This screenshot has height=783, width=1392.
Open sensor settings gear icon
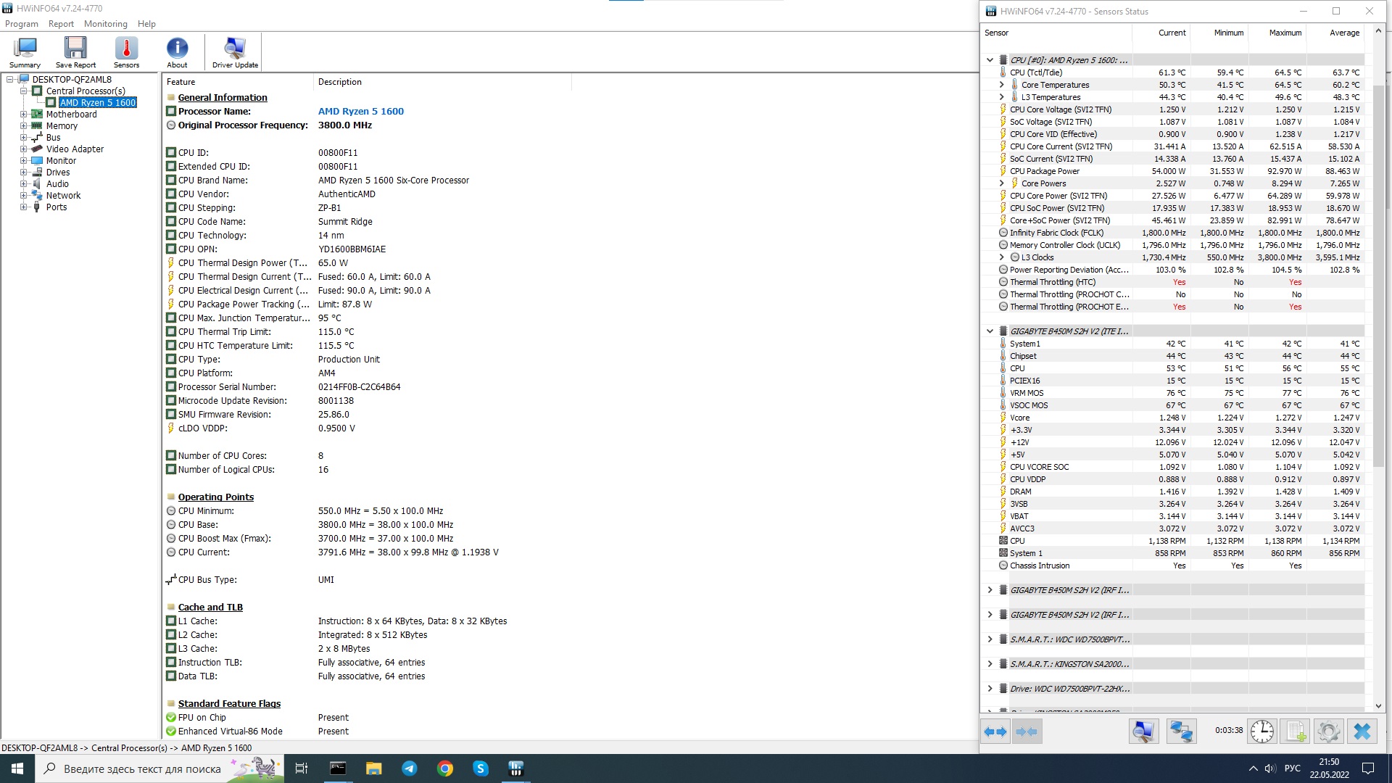[1328, 732]
